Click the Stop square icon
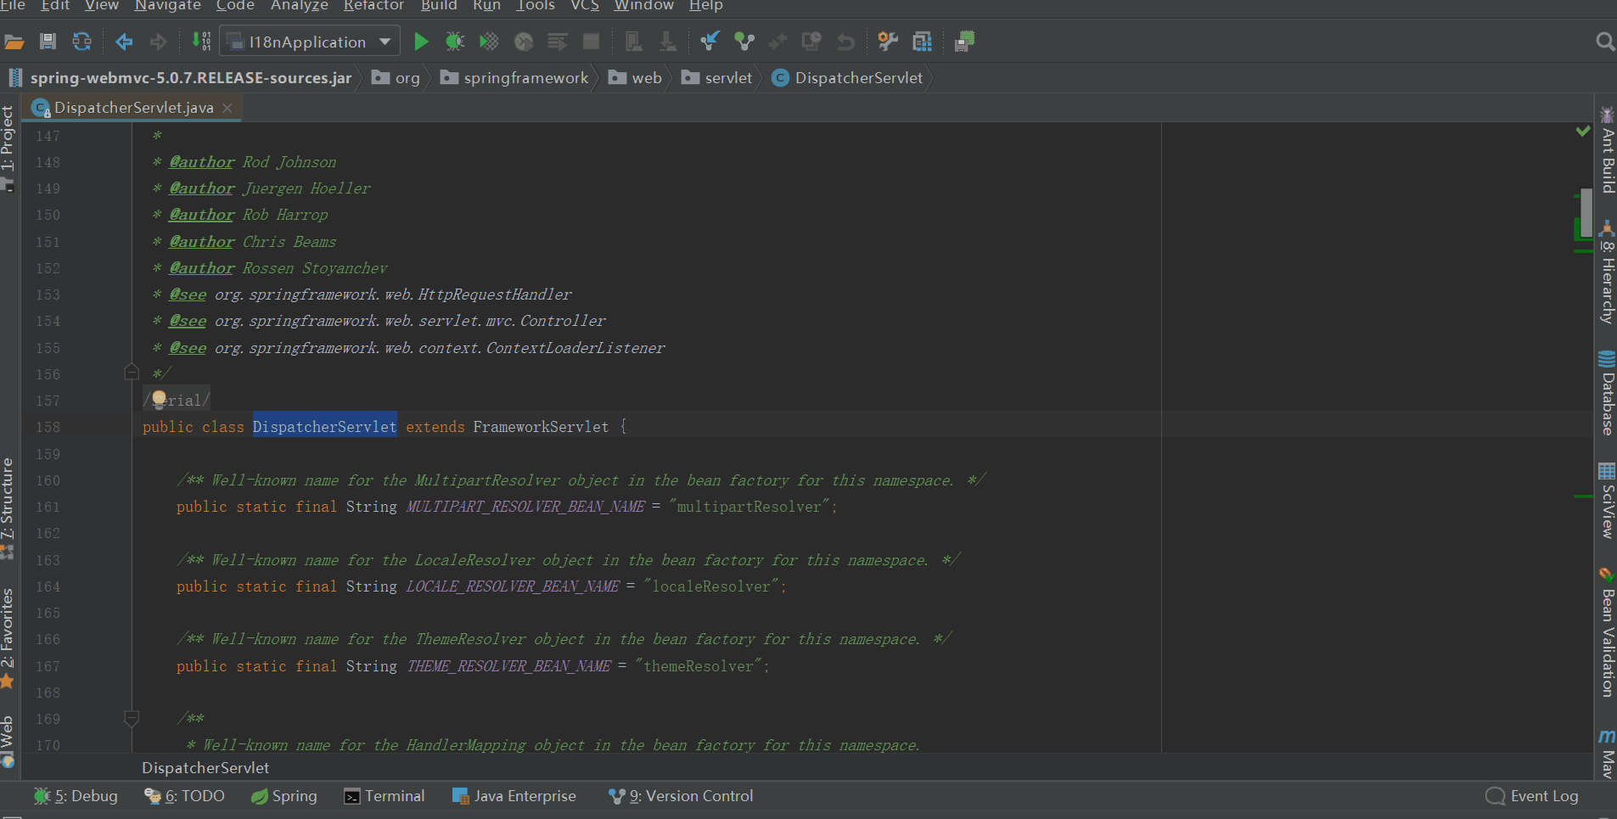The height and width of the screenshot is (819, 1617). point(592,42)
